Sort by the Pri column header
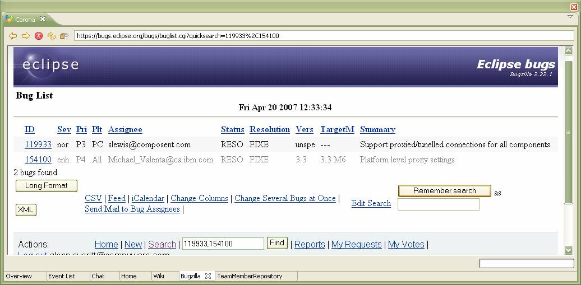The height and width of the screenshot is (285, 581). pyautogui.click(x=81, y=129)
